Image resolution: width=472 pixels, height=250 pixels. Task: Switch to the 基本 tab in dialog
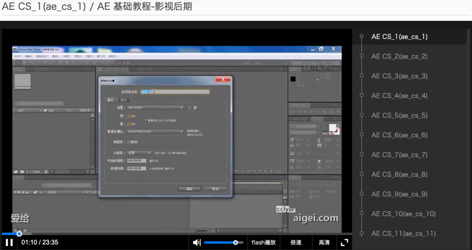click(111, 100)
